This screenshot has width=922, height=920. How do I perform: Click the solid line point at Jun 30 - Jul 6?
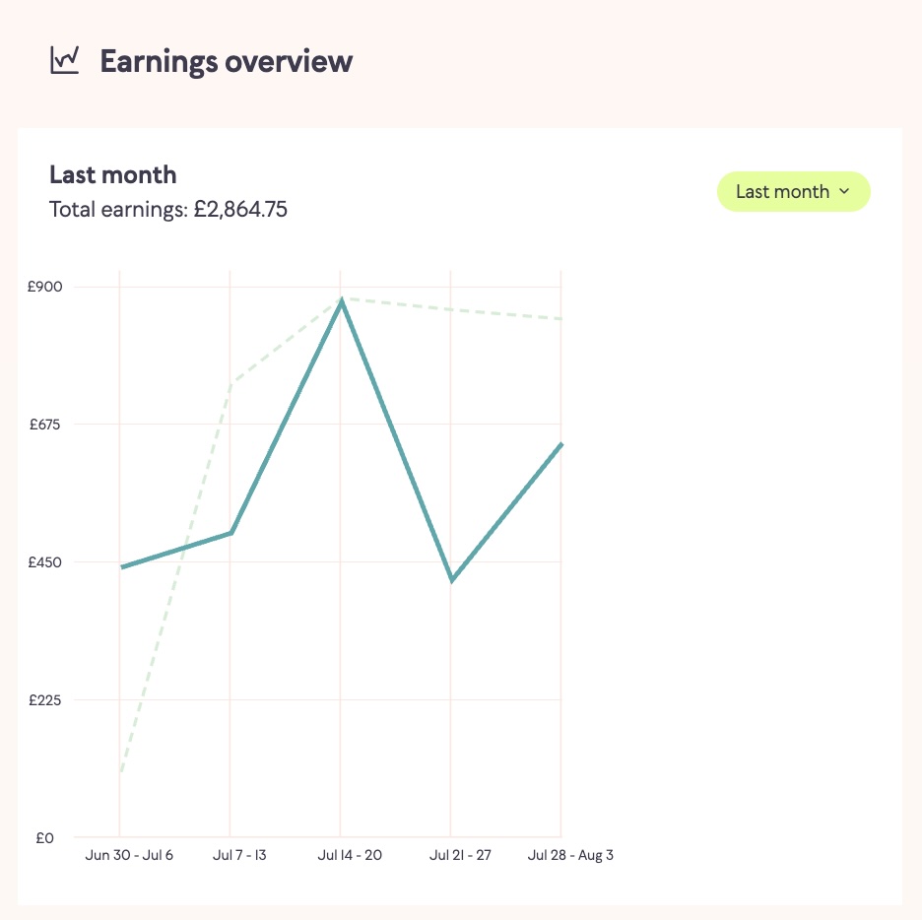[120, 567]
